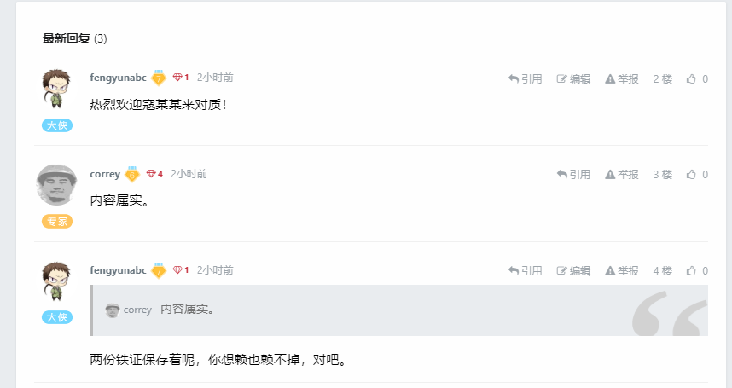Open fengyunabc profile link in 4楼
Screen dimensions: 732x388
pyautogui.click(x=118, y=270)
